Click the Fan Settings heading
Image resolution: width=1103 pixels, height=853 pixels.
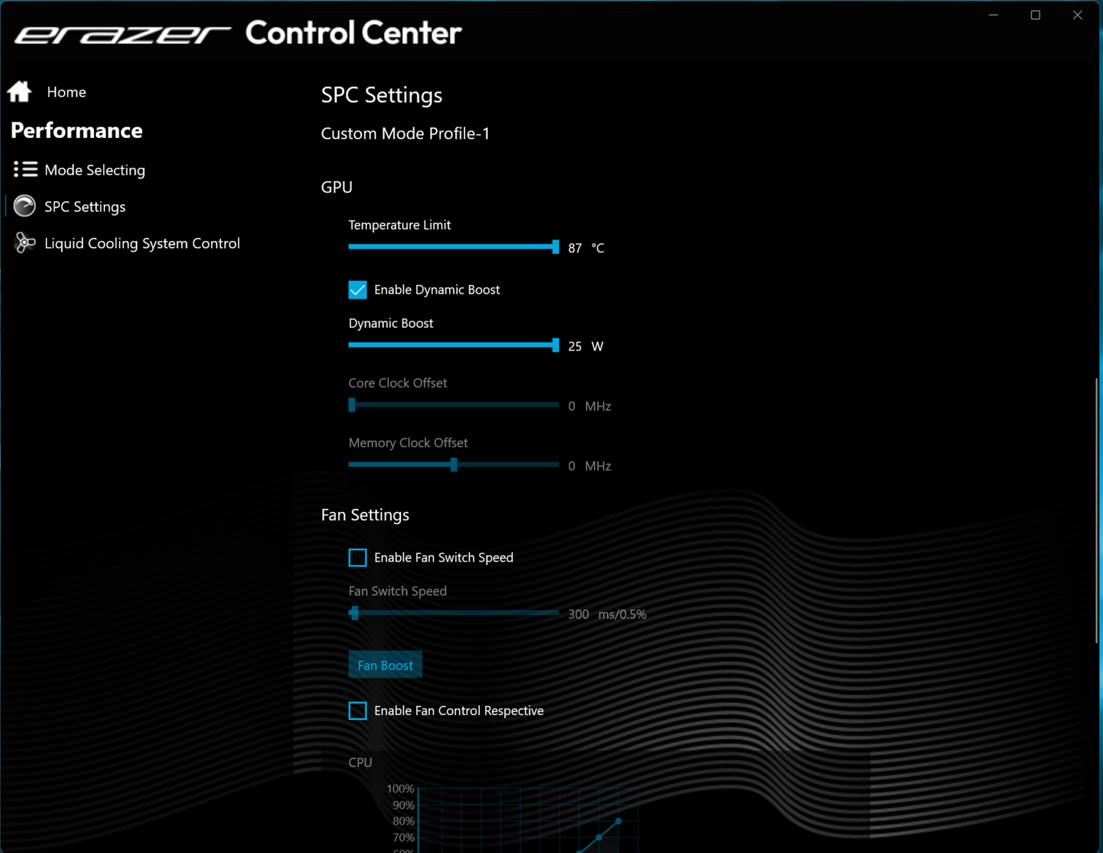coord(365,515)
